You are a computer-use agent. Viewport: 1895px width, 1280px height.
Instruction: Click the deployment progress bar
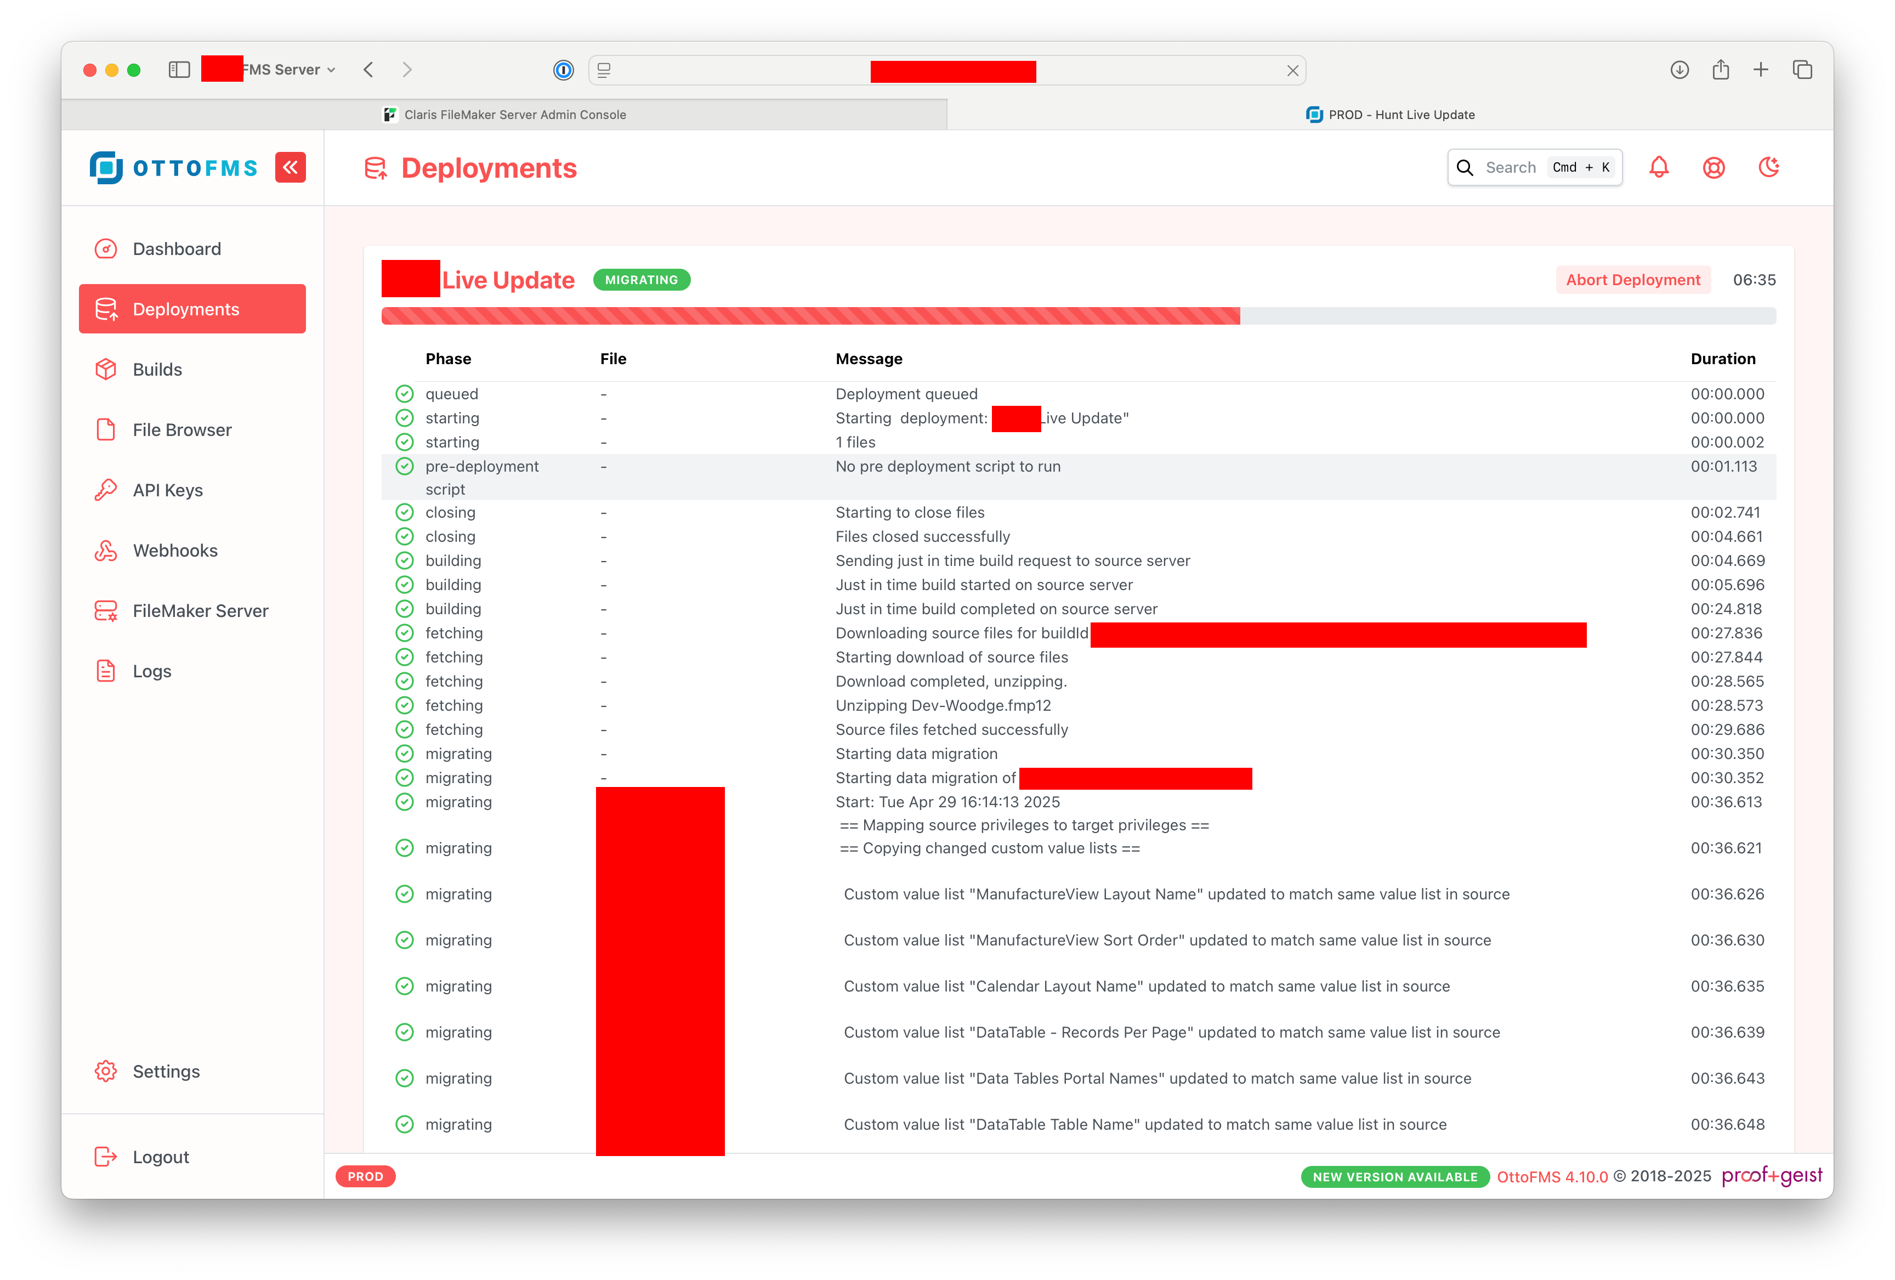(x=1078, y=316)
